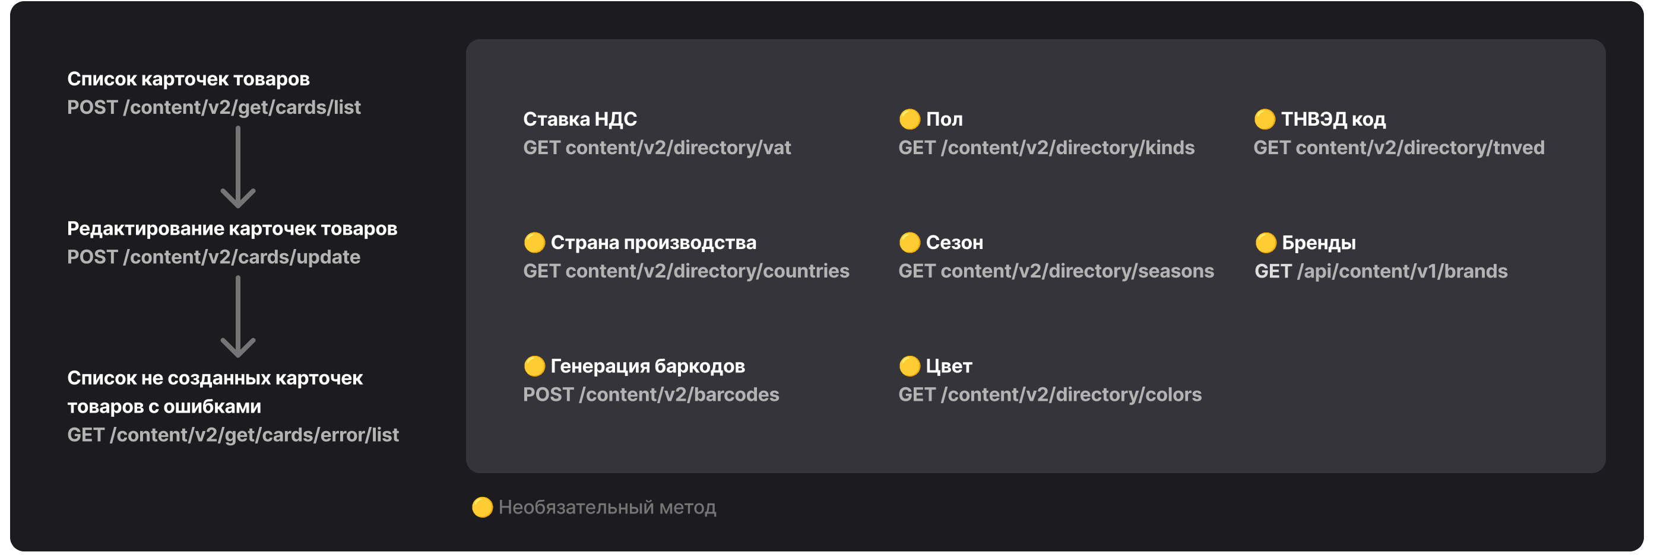Open GET /content/v2/directory/kinds path
This screenshot has width=1654, height=555.
[1046, 148]
